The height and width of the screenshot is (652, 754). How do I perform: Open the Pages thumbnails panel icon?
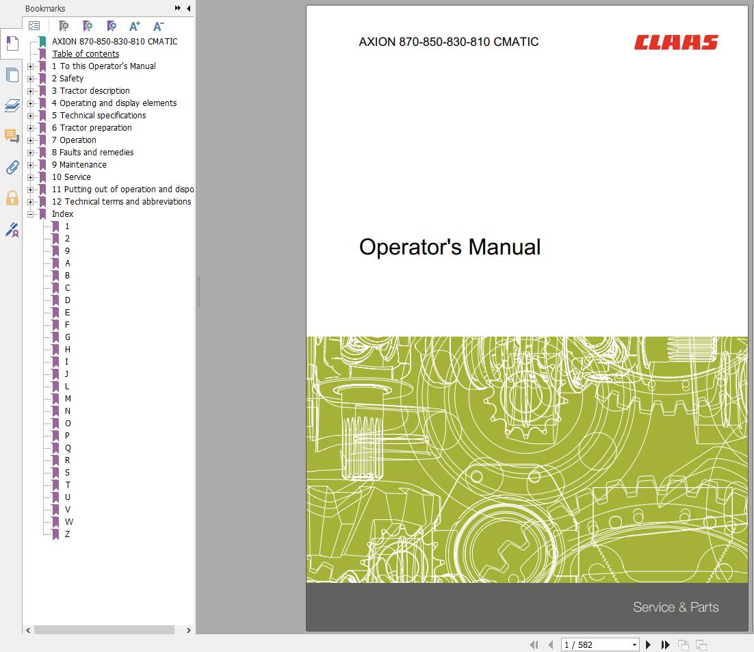coord(12,75)
